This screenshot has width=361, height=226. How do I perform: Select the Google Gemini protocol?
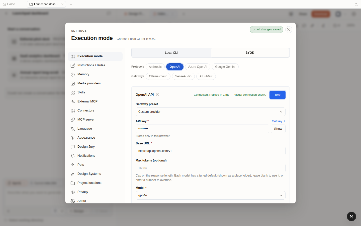225,67
